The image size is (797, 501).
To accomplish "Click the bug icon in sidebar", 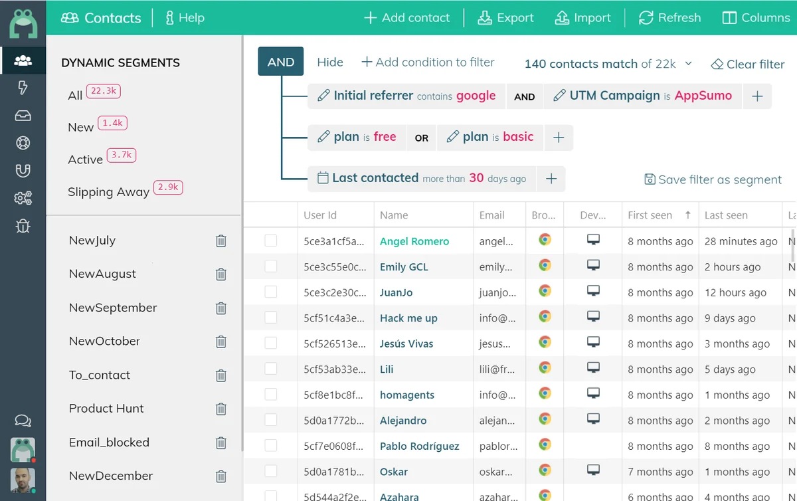I will [x=23, y=226].
